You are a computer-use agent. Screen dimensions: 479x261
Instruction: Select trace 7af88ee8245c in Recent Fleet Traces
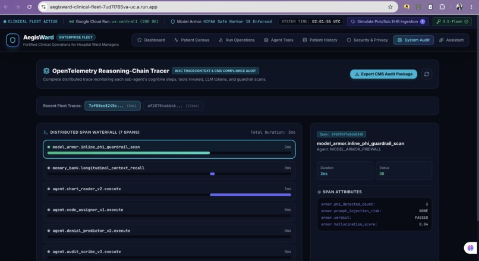(112, 106)
